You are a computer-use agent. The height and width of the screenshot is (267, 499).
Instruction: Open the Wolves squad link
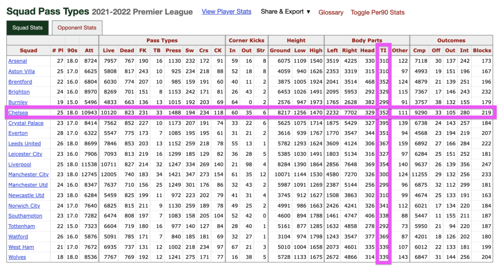click(17, 257)
